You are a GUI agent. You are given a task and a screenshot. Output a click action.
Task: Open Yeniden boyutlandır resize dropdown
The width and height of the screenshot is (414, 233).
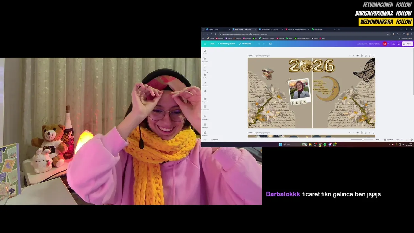226,44
